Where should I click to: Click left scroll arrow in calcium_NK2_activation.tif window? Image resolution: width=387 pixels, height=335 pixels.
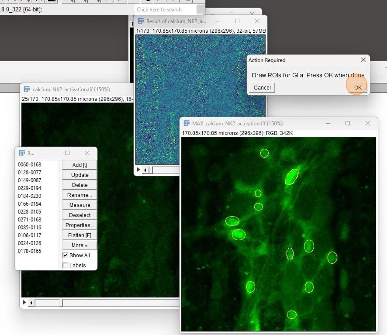(31, 302)
